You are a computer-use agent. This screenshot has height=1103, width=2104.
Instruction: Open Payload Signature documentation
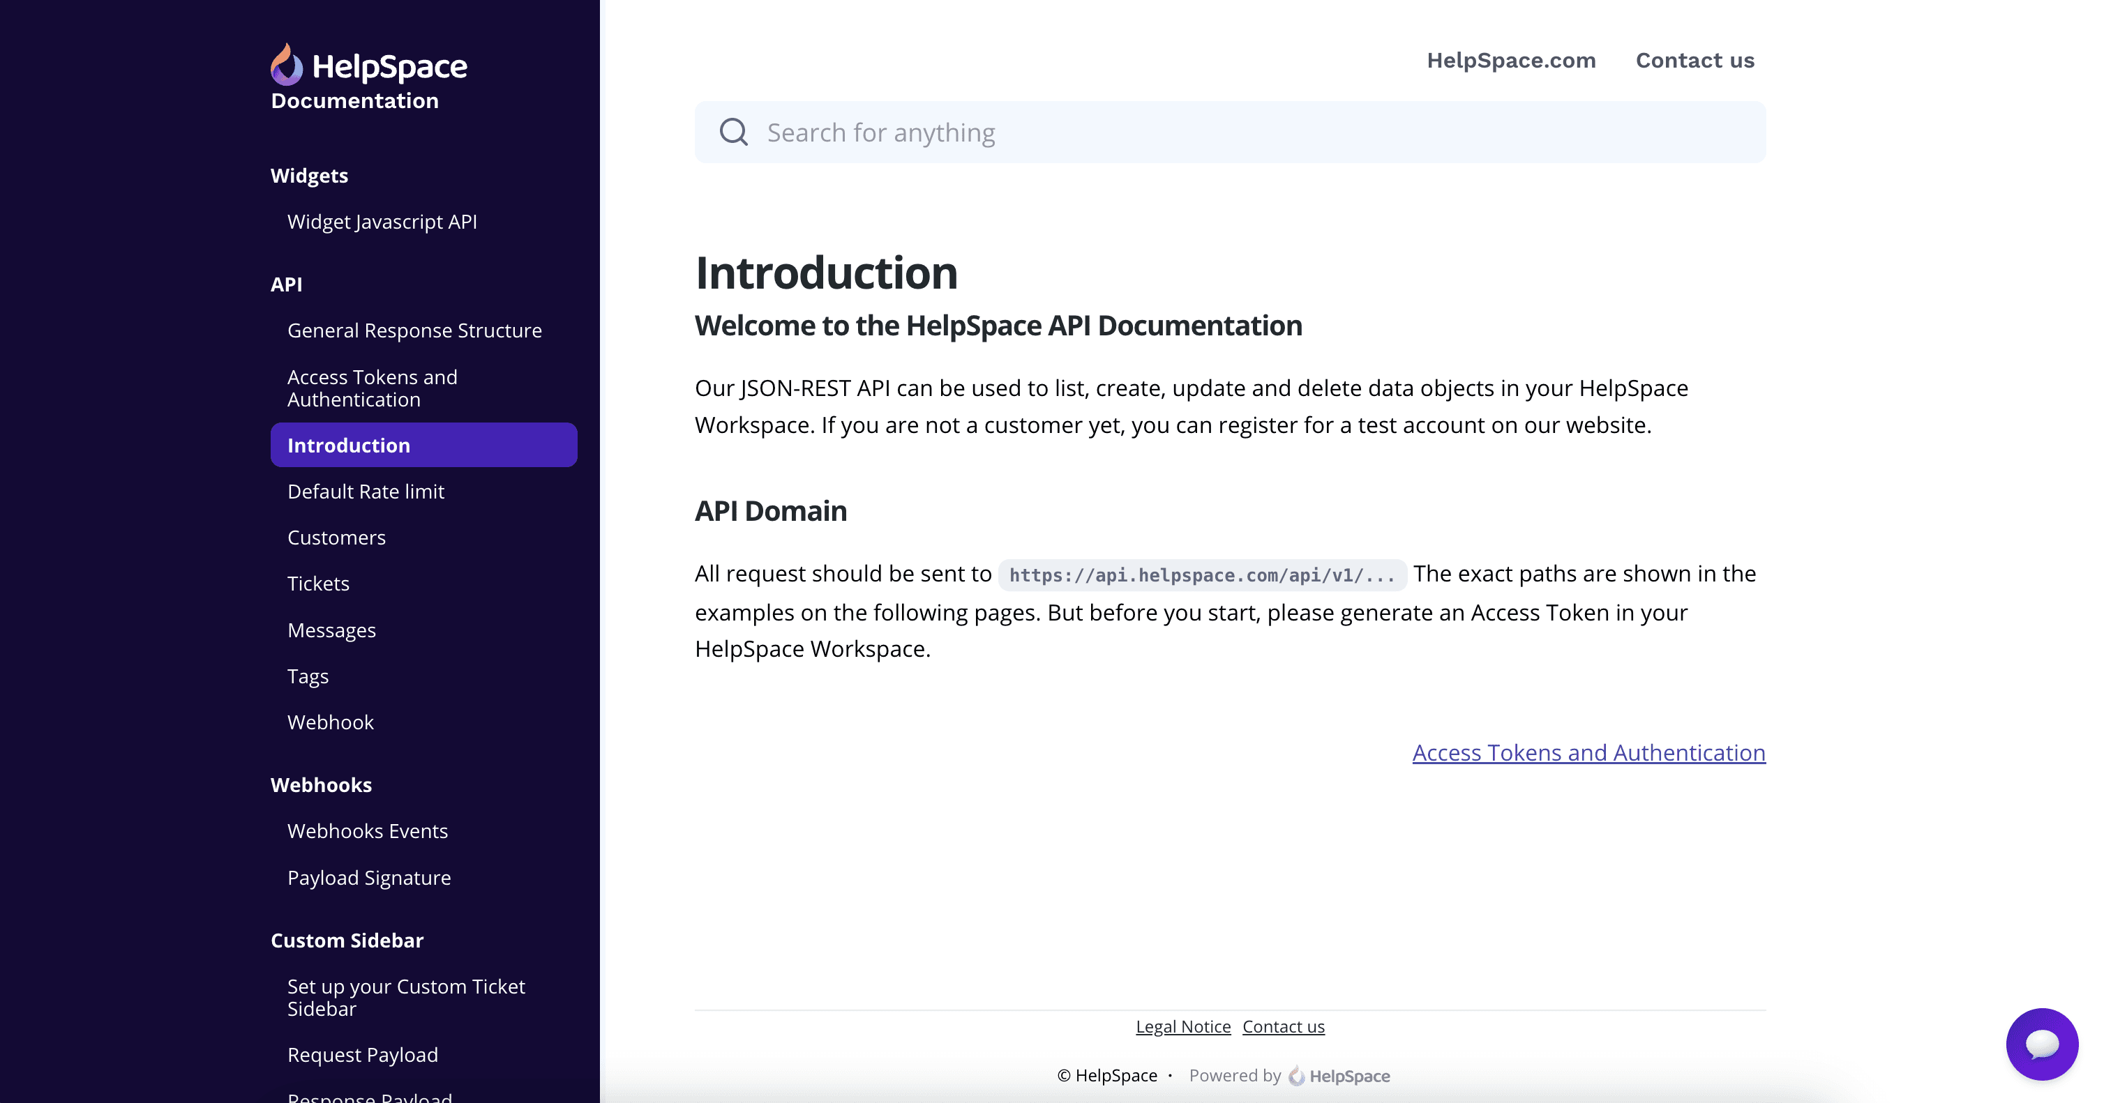[368, 878]
